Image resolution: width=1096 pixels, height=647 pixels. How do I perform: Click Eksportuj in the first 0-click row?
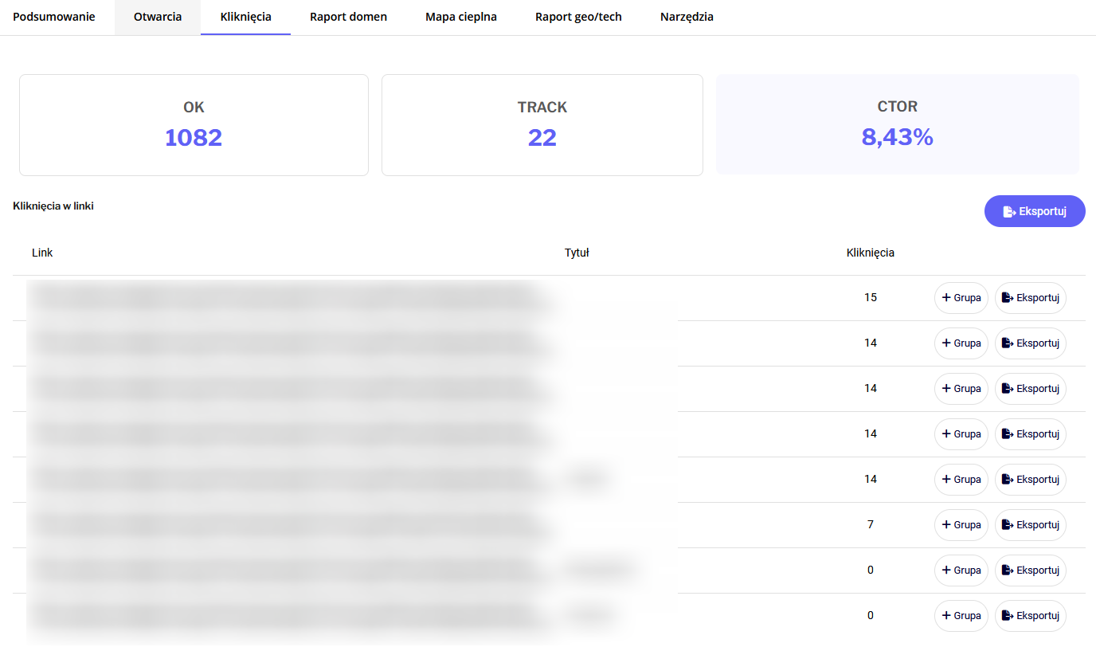1030,571
